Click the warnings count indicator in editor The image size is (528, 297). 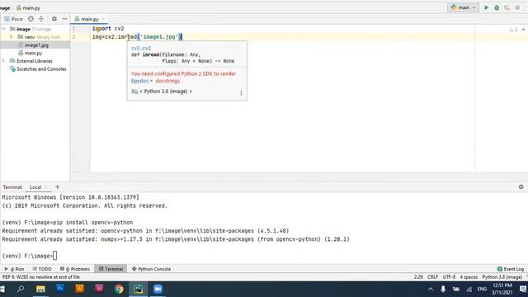point(514,30)
